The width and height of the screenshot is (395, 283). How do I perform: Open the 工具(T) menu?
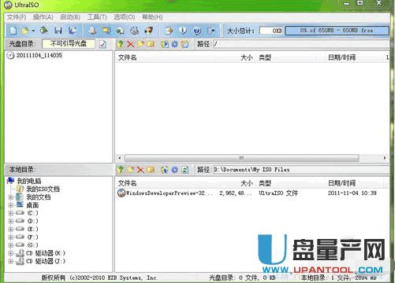pyautogui.click(x=97, y=17)
